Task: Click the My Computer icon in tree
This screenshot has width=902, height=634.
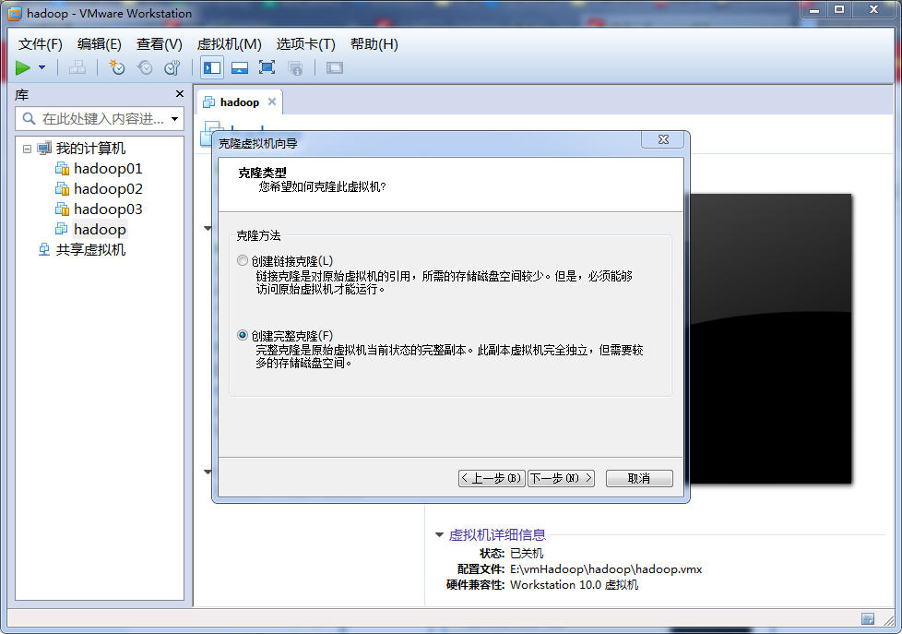Action: coord(44,149)
